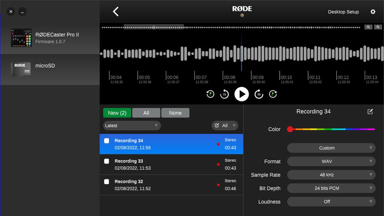384x216 pixels.
Task: Play the current recording
Action: pyautogui.click(x=242, y=94)
